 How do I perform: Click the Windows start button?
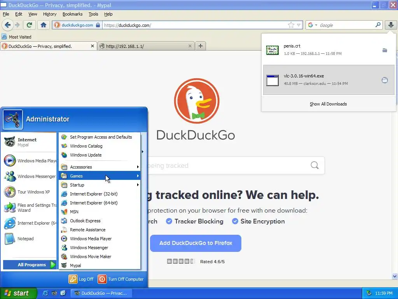pos(18,293)
